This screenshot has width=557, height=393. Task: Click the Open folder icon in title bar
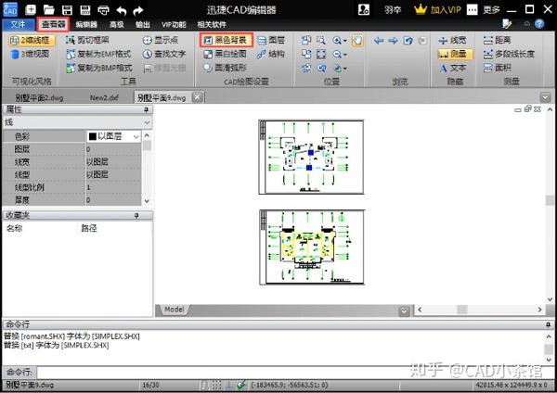click(x=48, y=9)
